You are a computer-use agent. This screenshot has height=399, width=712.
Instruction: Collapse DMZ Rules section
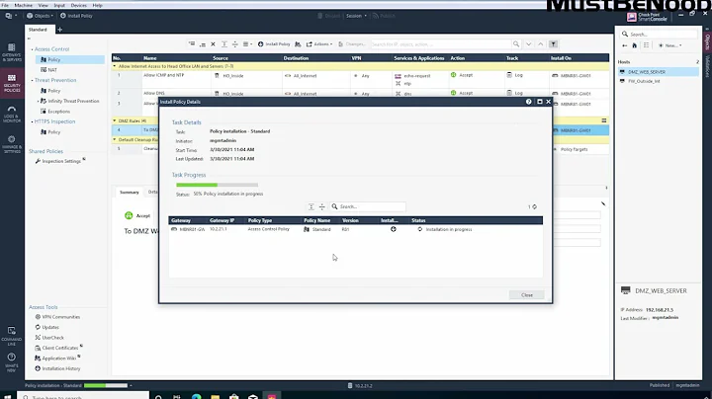(x=115, y=120)
